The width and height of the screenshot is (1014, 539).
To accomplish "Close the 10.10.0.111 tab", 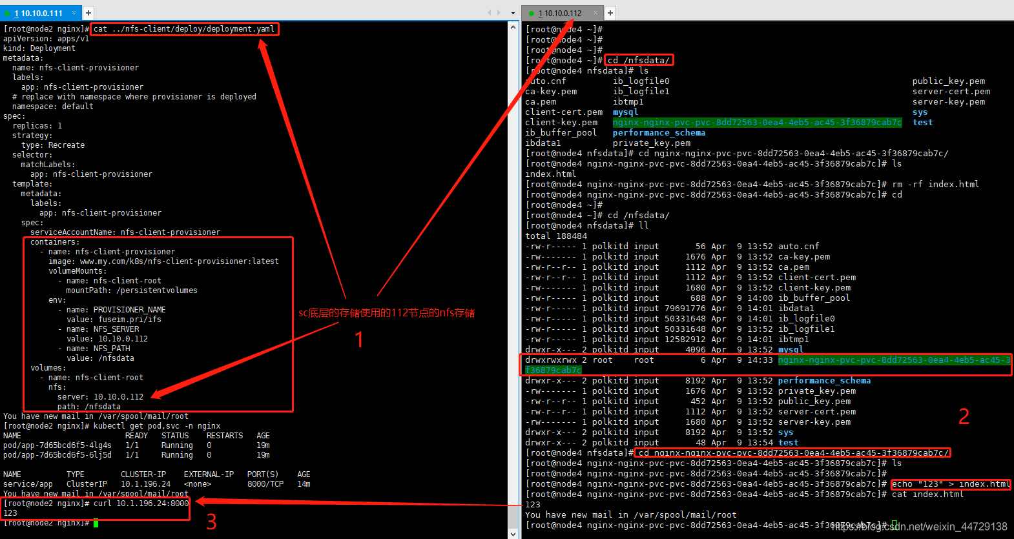I will (x=74, y=12).
